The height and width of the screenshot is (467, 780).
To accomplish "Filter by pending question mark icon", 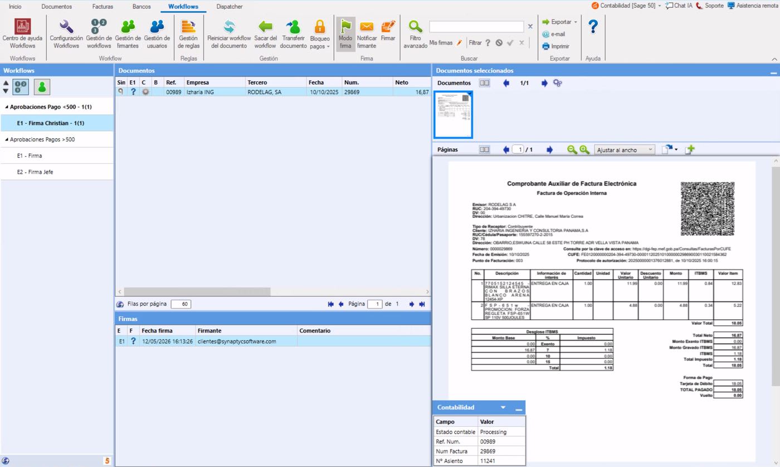I will 487,42.
